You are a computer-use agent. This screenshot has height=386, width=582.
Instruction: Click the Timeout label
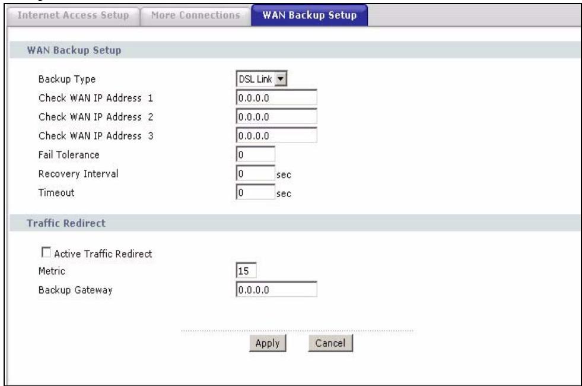click(x=56, y=192)
